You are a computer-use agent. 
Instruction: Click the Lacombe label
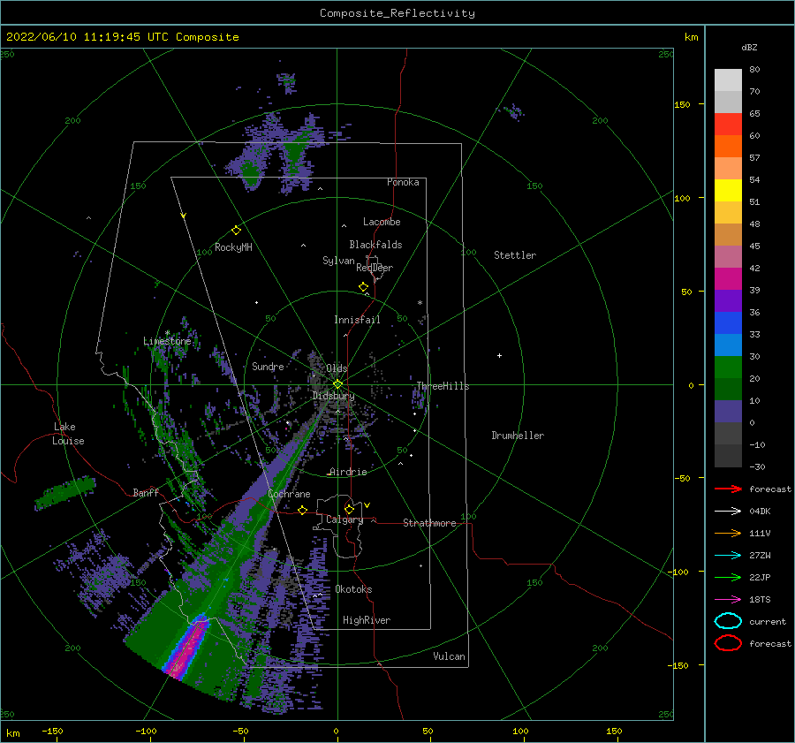click(x=382, y=222)
